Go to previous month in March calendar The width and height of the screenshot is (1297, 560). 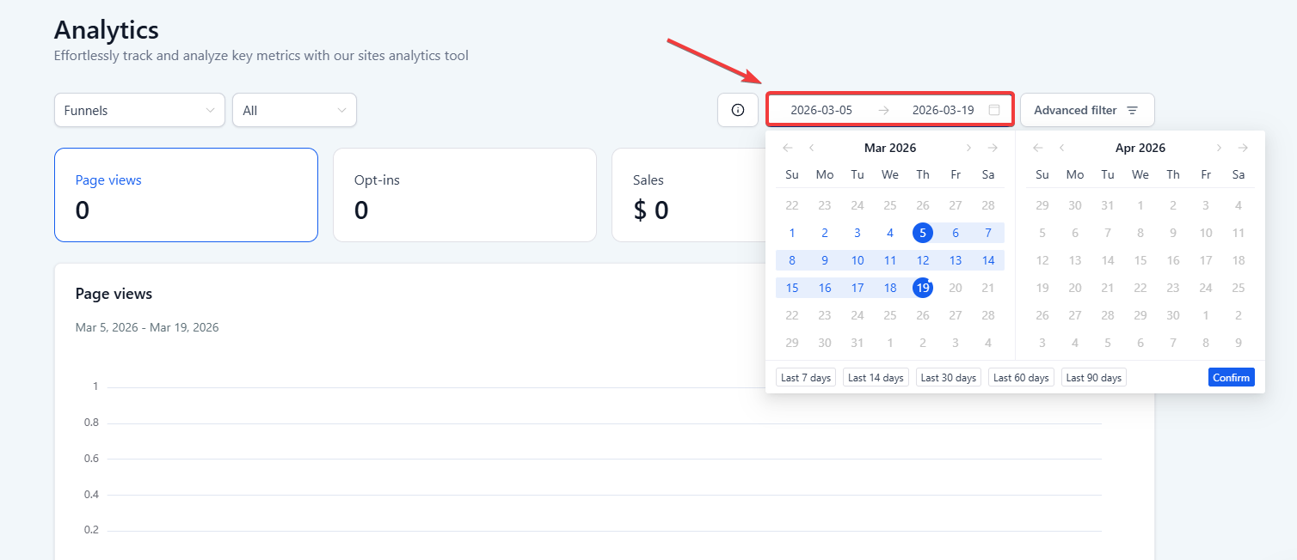click(x=811, y=148)
